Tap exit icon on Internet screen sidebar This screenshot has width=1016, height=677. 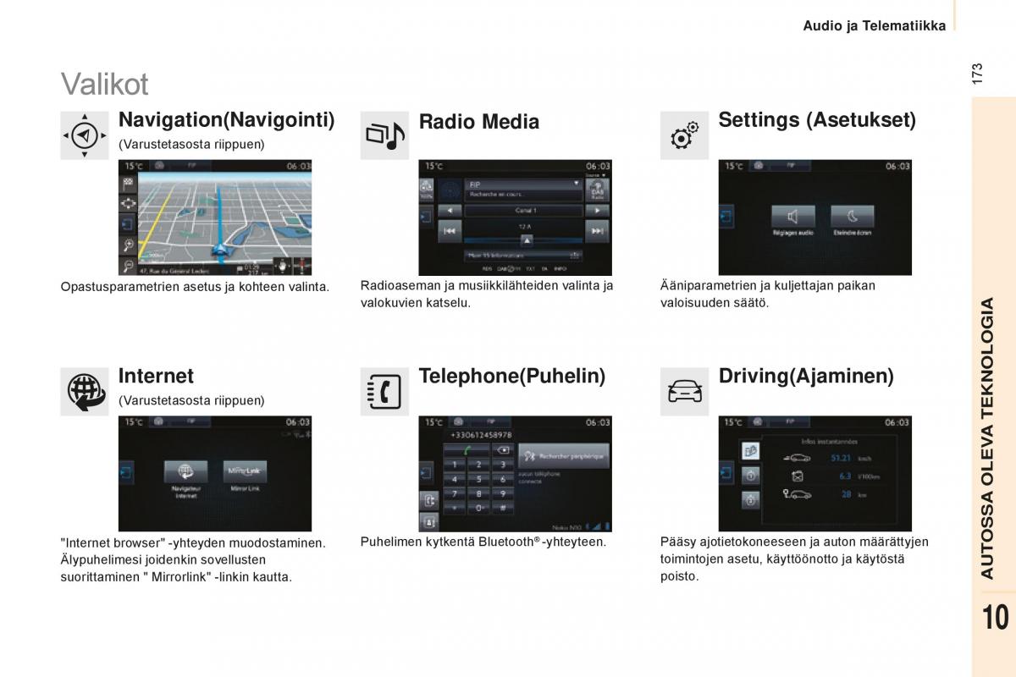(x=127, y=472)
